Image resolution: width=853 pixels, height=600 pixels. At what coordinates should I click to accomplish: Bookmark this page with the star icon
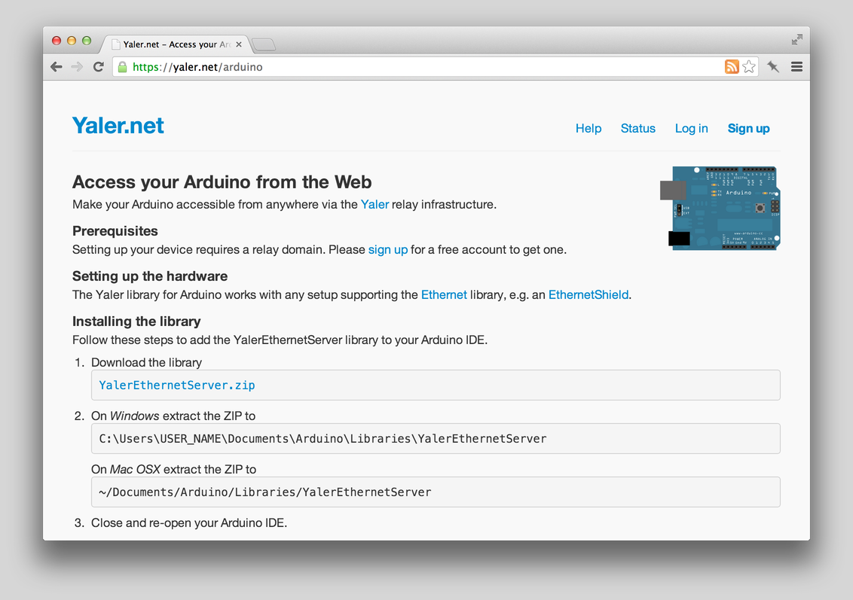point(749,67)
